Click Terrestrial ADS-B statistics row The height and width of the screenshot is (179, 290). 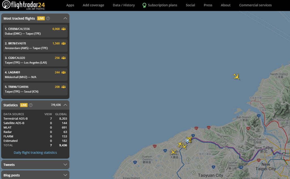pyautogui.click(x=35, y=119)
